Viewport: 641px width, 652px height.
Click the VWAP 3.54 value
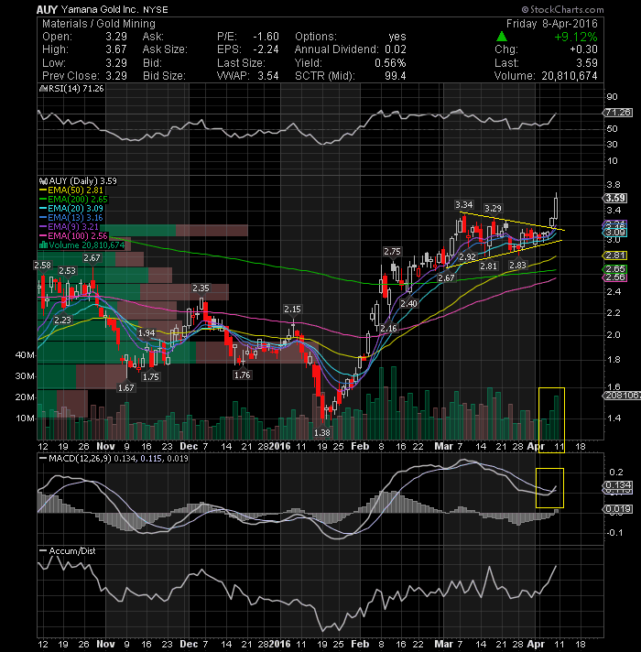(x=268, y=76)
